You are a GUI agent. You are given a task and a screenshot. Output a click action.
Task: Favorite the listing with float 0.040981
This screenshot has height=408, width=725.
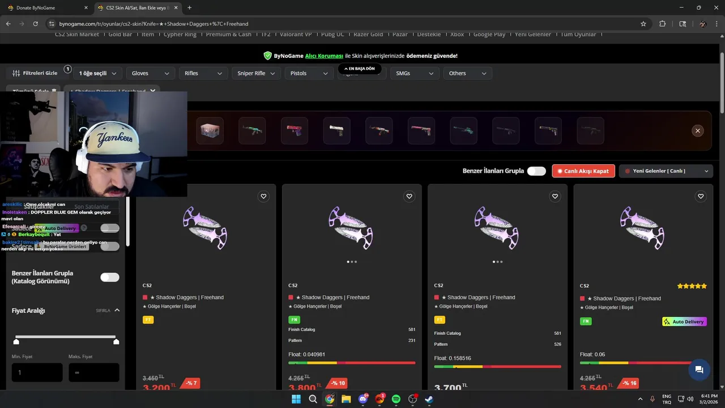pos(409,196)
